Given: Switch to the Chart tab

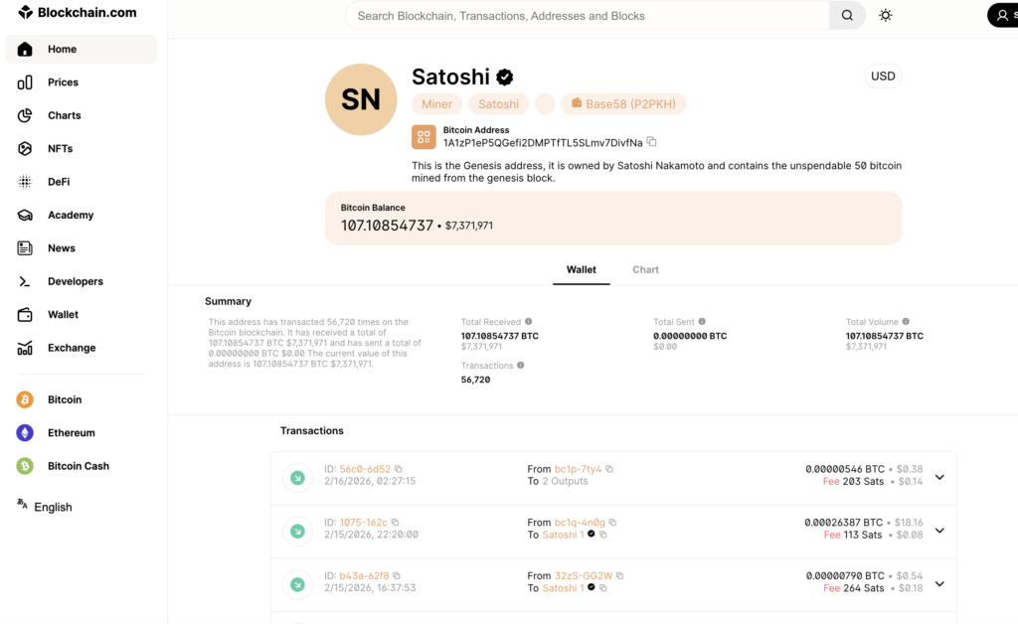Looking at the screenshot, I should pos(645,270).
